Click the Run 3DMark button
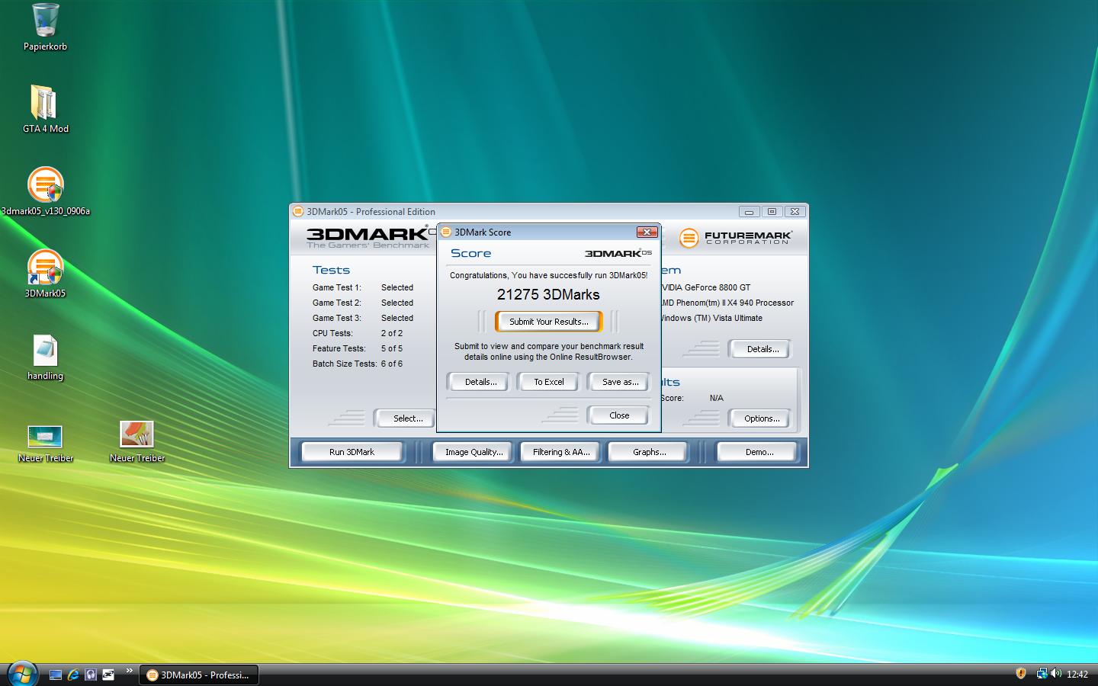1098x686 pixels. tap(352, 452)
